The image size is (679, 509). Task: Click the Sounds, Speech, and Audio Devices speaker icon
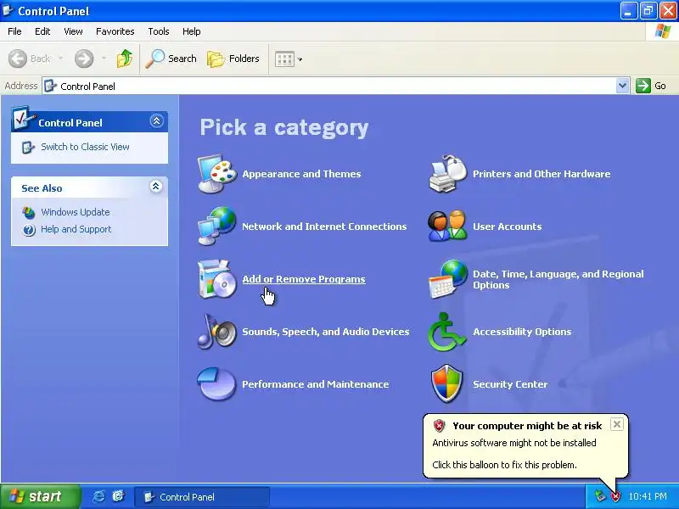(x=217, y=332)
